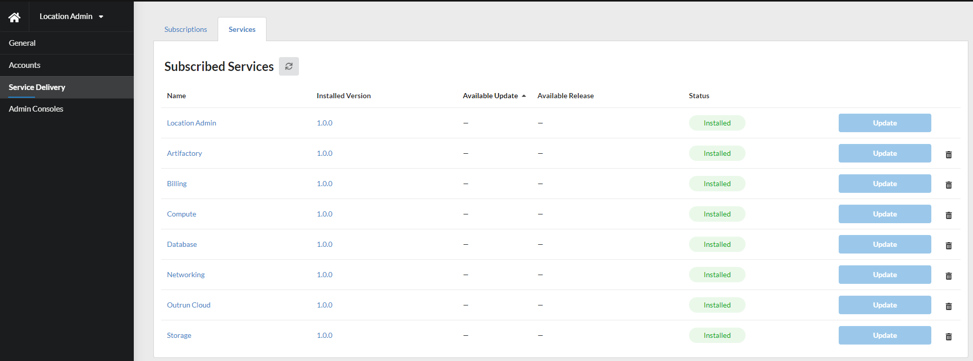Go to Admin Consoles in sidebar

click(36, 109)
